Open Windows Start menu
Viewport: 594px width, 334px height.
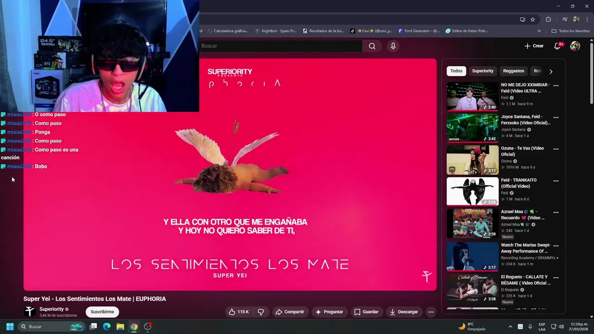click(x=10, y=327)
